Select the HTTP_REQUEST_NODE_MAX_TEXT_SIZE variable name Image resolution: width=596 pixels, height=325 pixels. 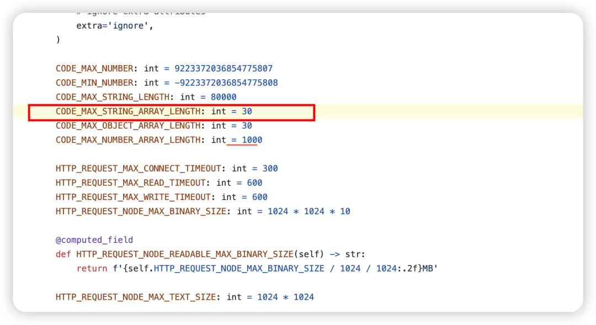pos(136,297)
